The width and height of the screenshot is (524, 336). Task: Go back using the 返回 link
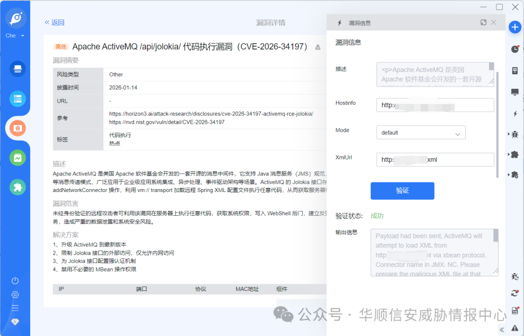[x=54, y=22]
